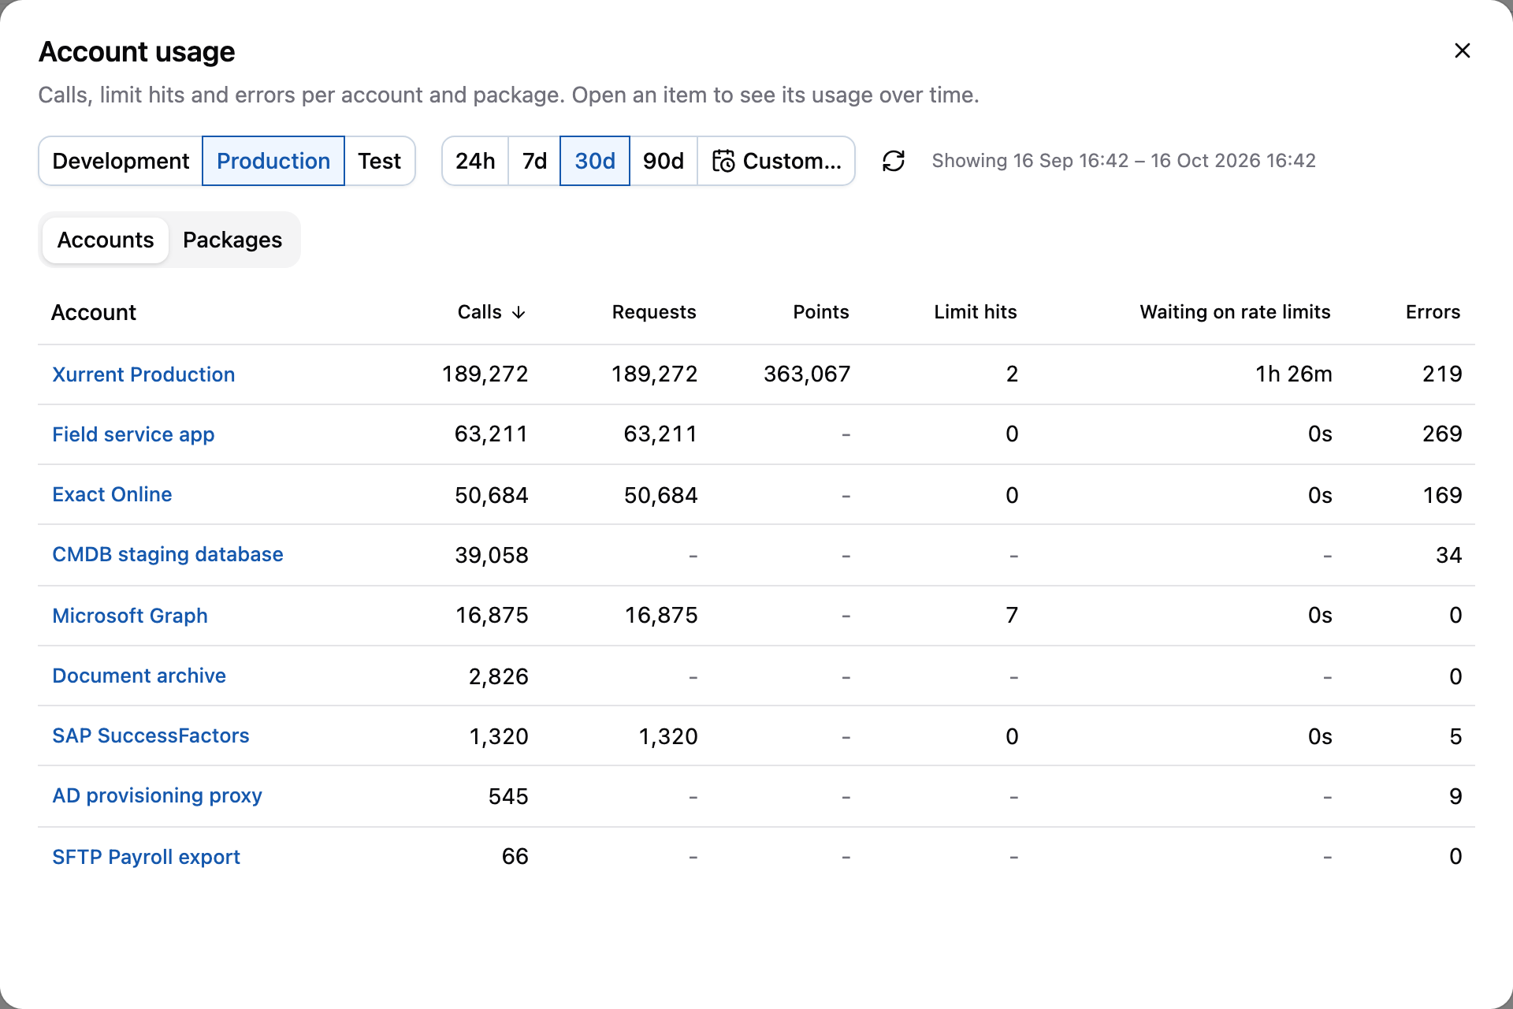Set the time range to 90d
This screenshot has height=1009, width=1513.
[664, 161]
